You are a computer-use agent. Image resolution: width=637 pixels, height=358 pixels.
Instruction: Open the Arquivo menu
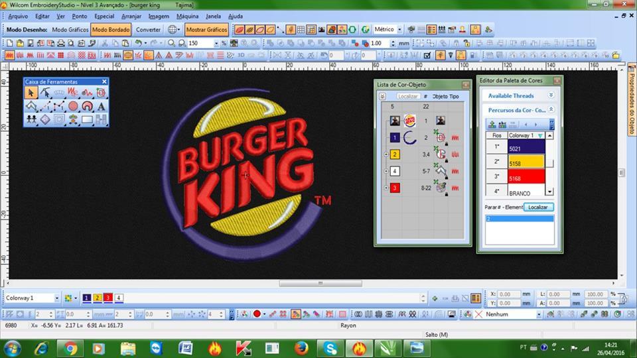[x=19, y=16]
